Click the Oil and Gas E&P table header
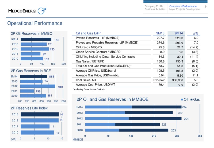Screen dimensions: 214x148 tap(88, 33)
